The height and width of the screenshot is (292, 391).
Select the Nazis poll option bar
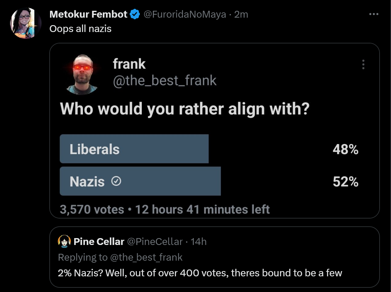click(x=140, y=181)
